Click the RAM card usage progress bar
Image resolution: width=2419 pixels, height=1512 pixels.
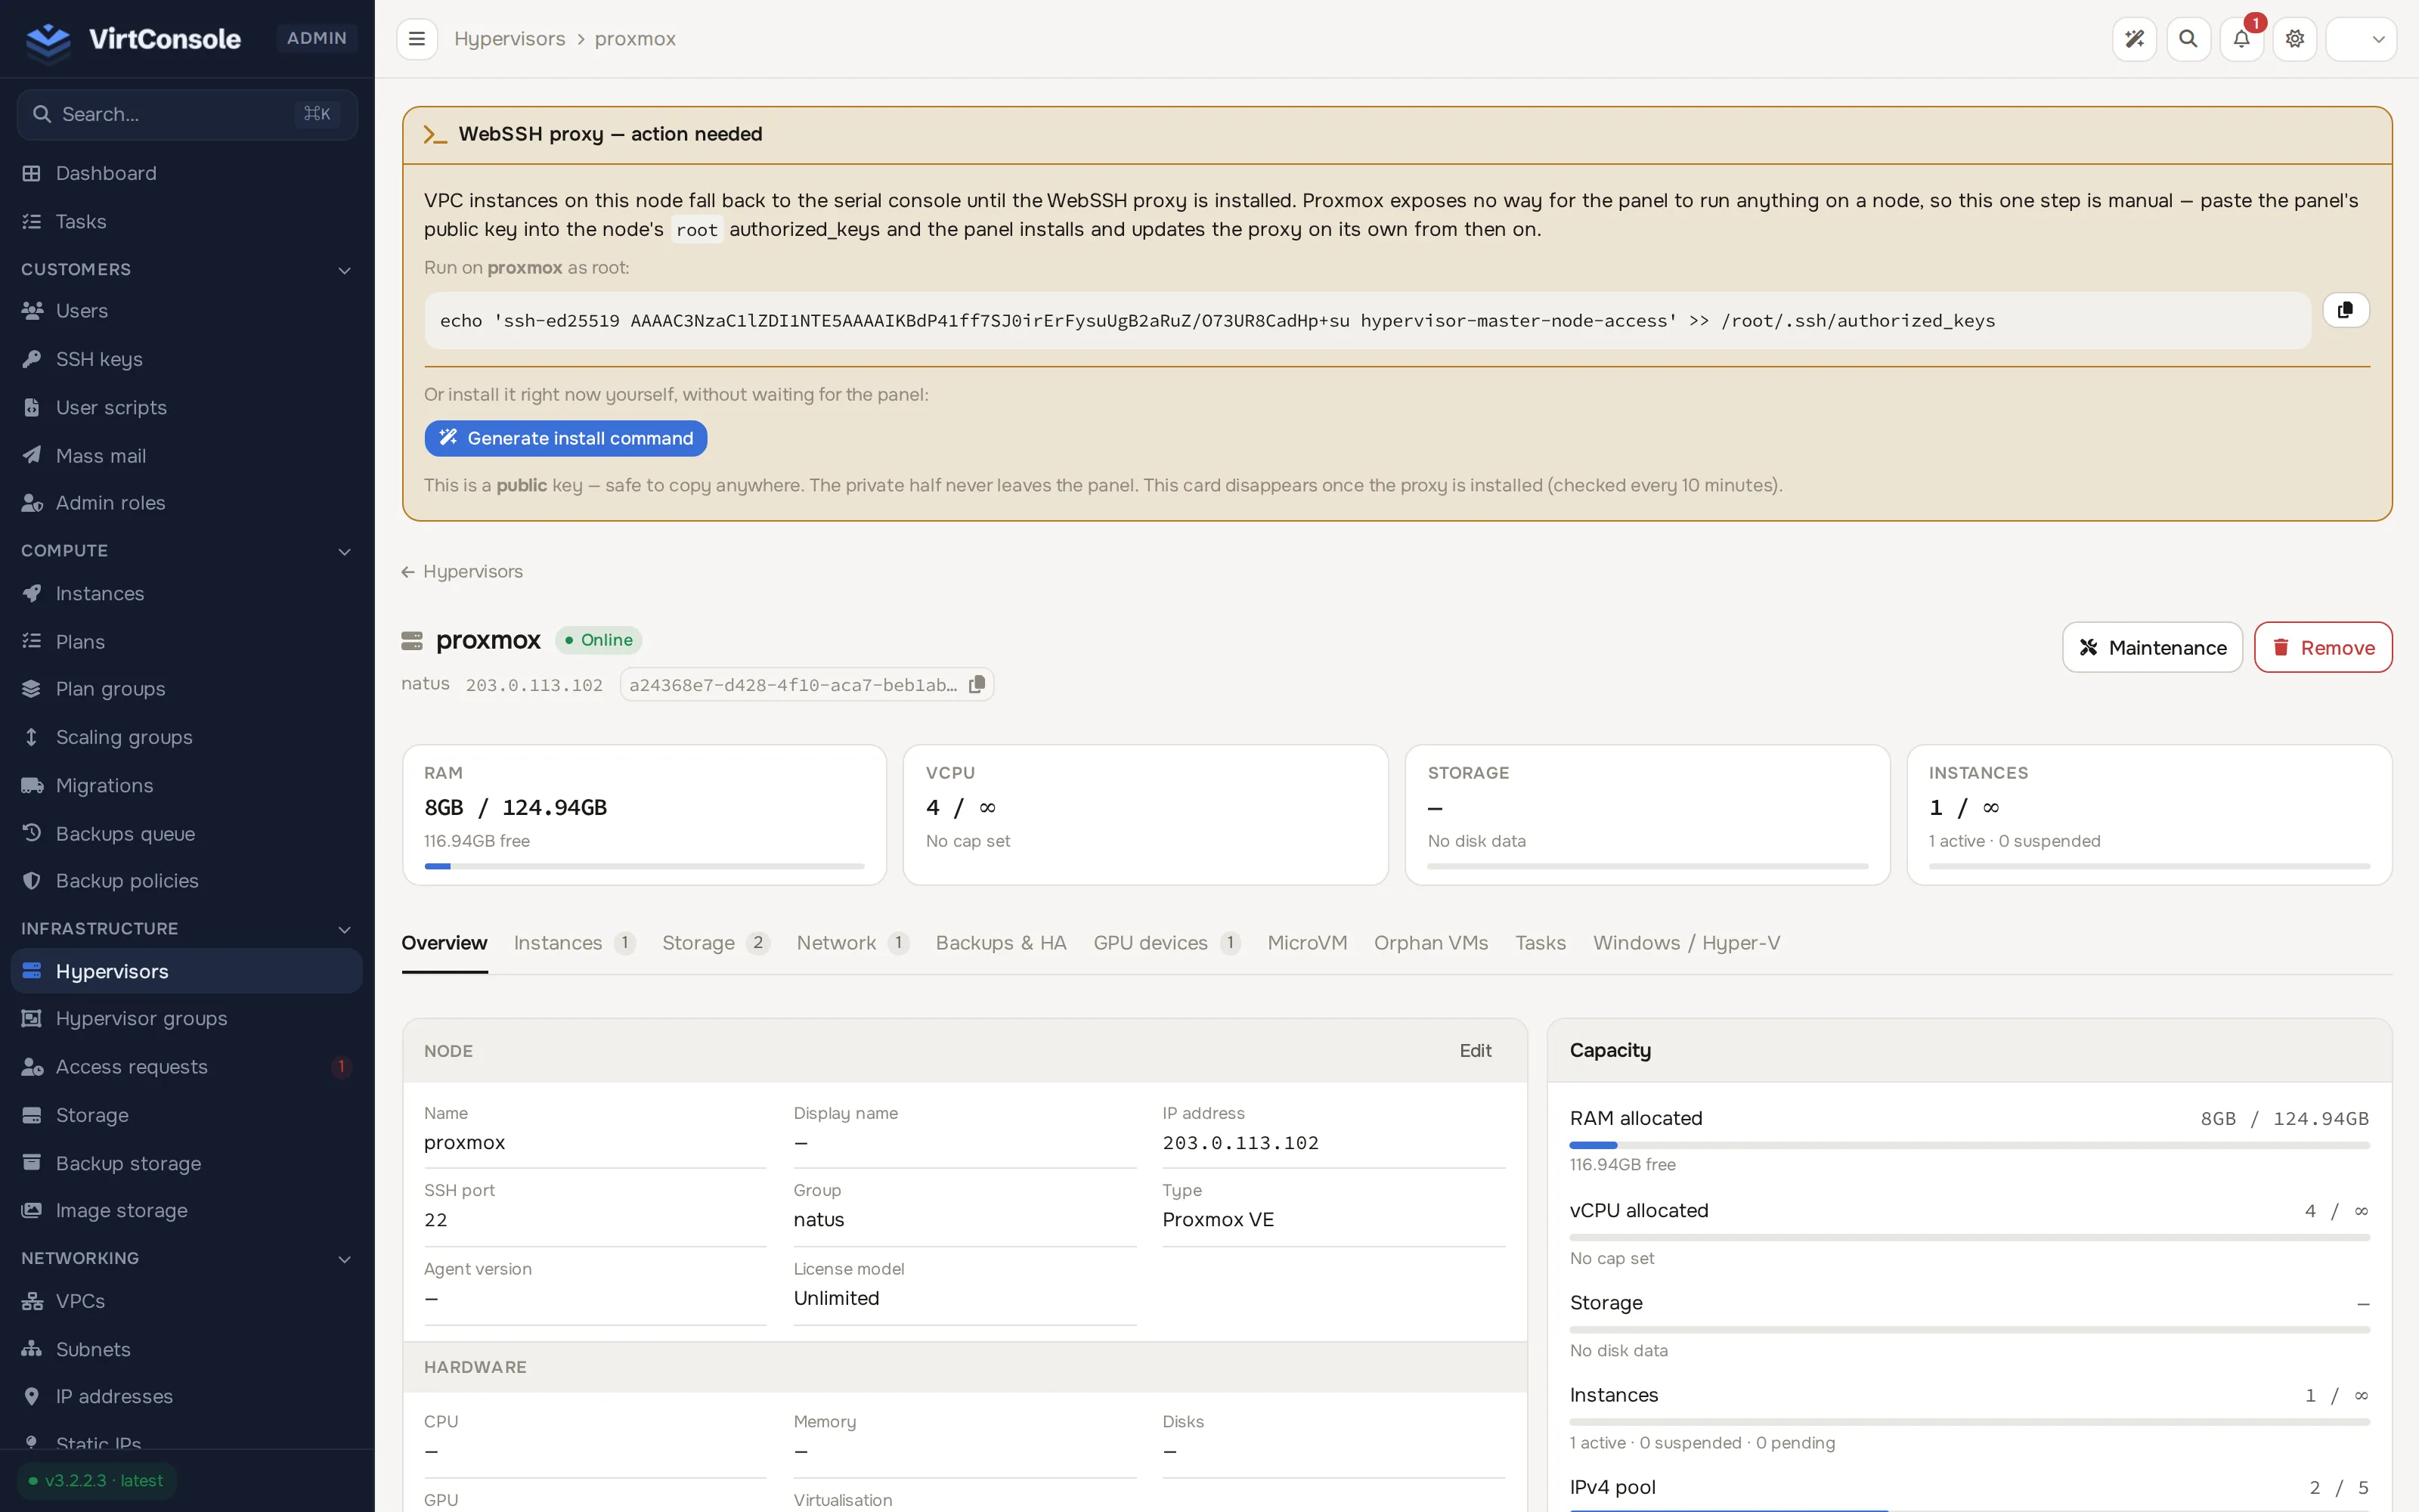click(x=645, y=867)
